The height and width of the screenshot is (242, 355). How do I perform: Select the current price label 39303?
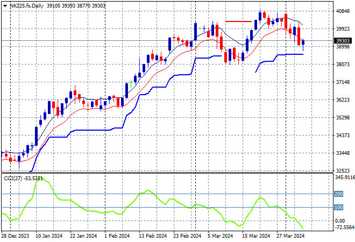[x=343, y=41]
